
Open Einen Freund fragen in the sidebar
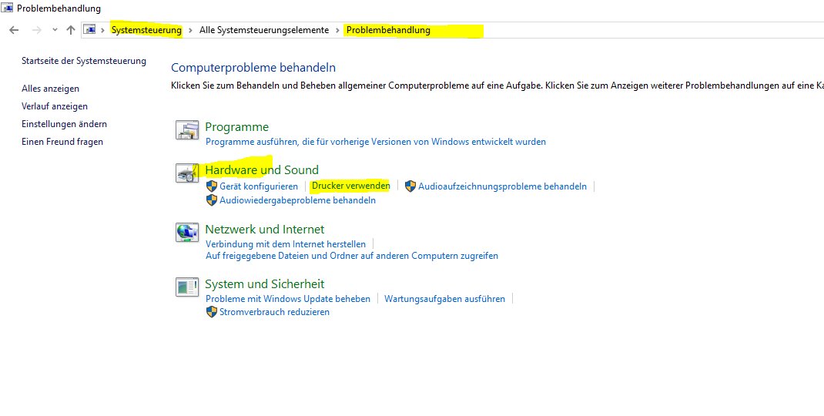[62, 142]
